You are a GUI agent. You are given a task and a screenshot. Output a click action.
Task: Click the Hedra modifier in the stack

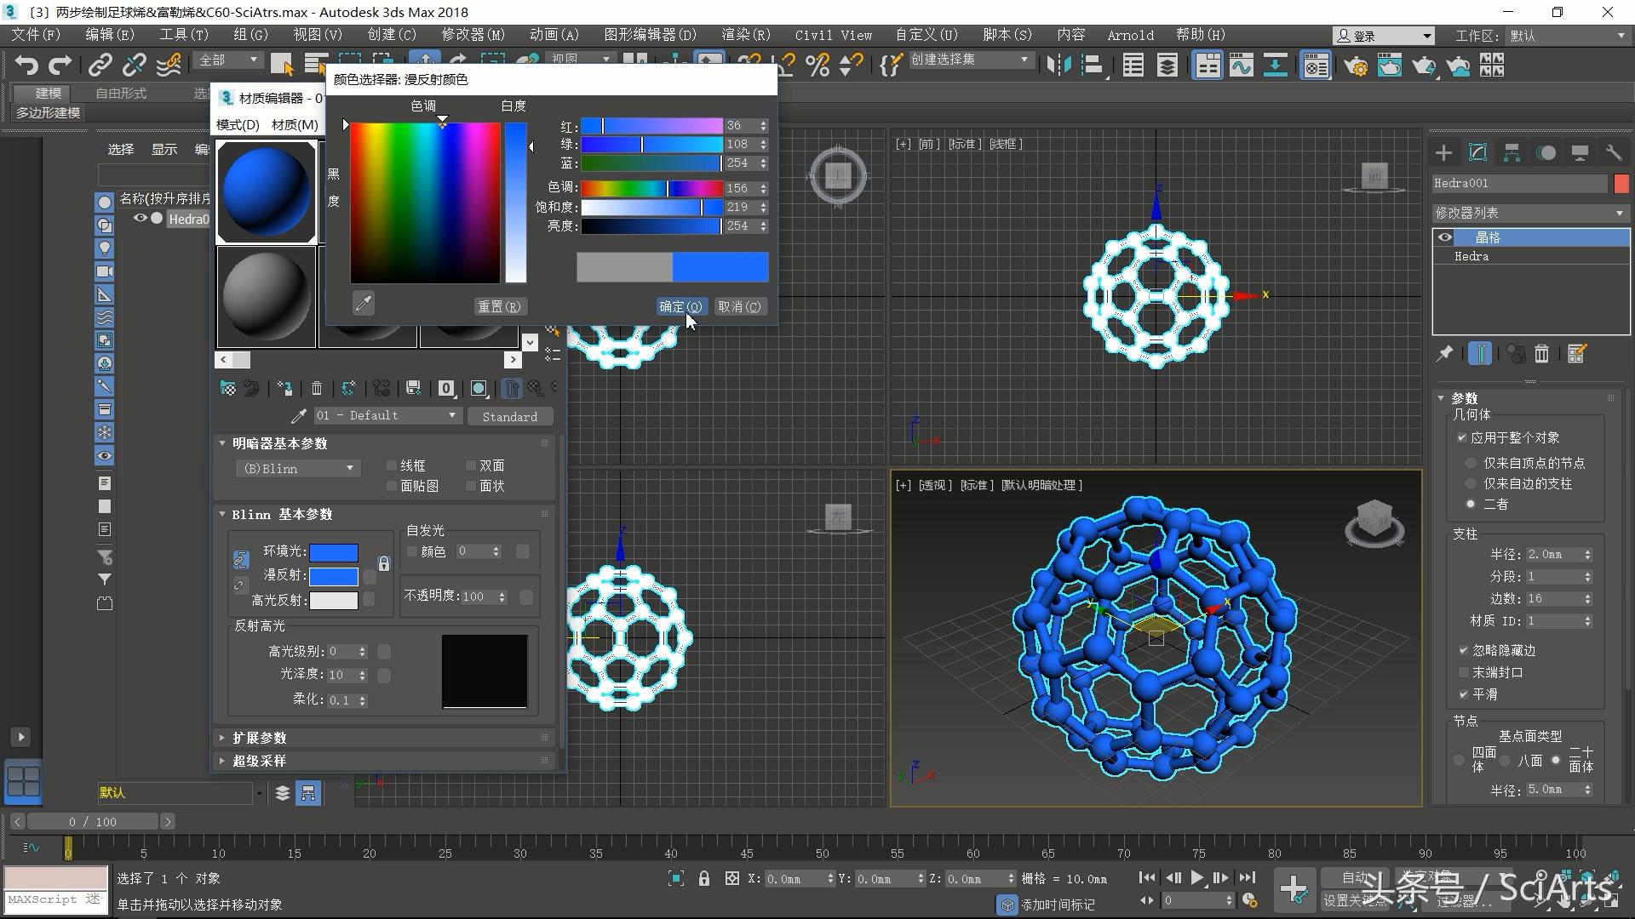click(x=1471, y=256)
